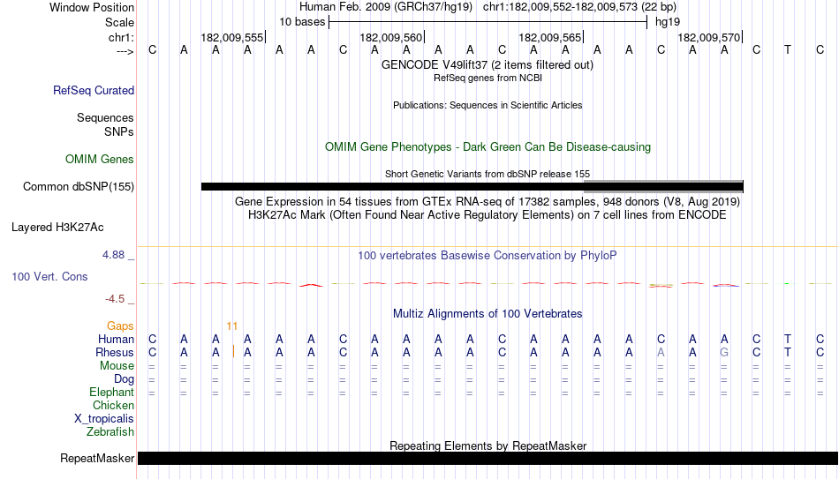Select the Layered H3K27Ac track label

[x=57, y=228]
